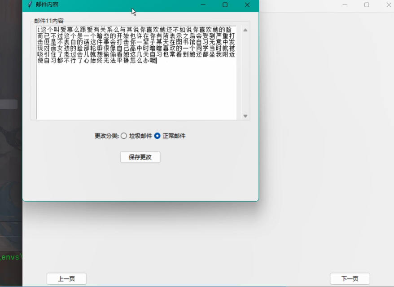Click the 保存更改 button

click(140, 157)
